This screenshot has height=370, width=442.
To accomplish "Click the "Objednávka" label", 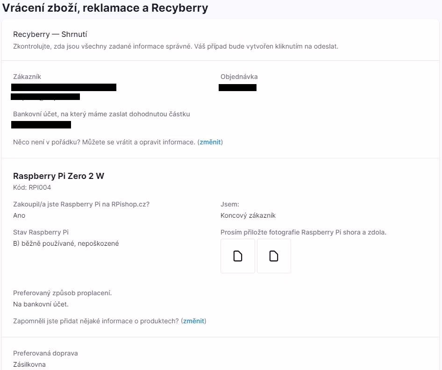I will pyautogui.click(x=239, y=77).
